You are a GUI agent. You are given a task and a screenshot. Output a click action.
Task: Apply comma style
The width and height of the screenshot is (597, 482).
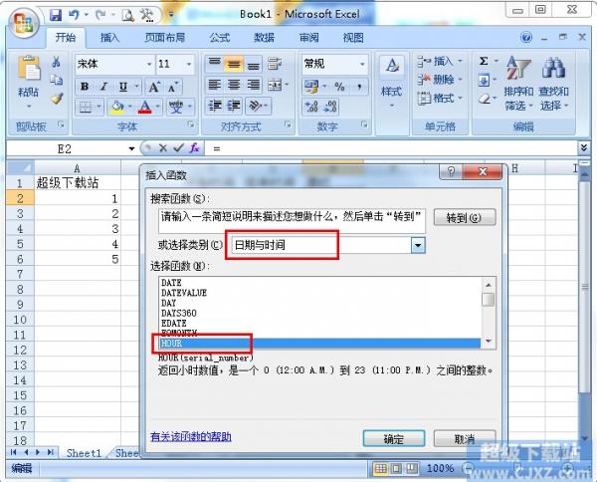359,87
